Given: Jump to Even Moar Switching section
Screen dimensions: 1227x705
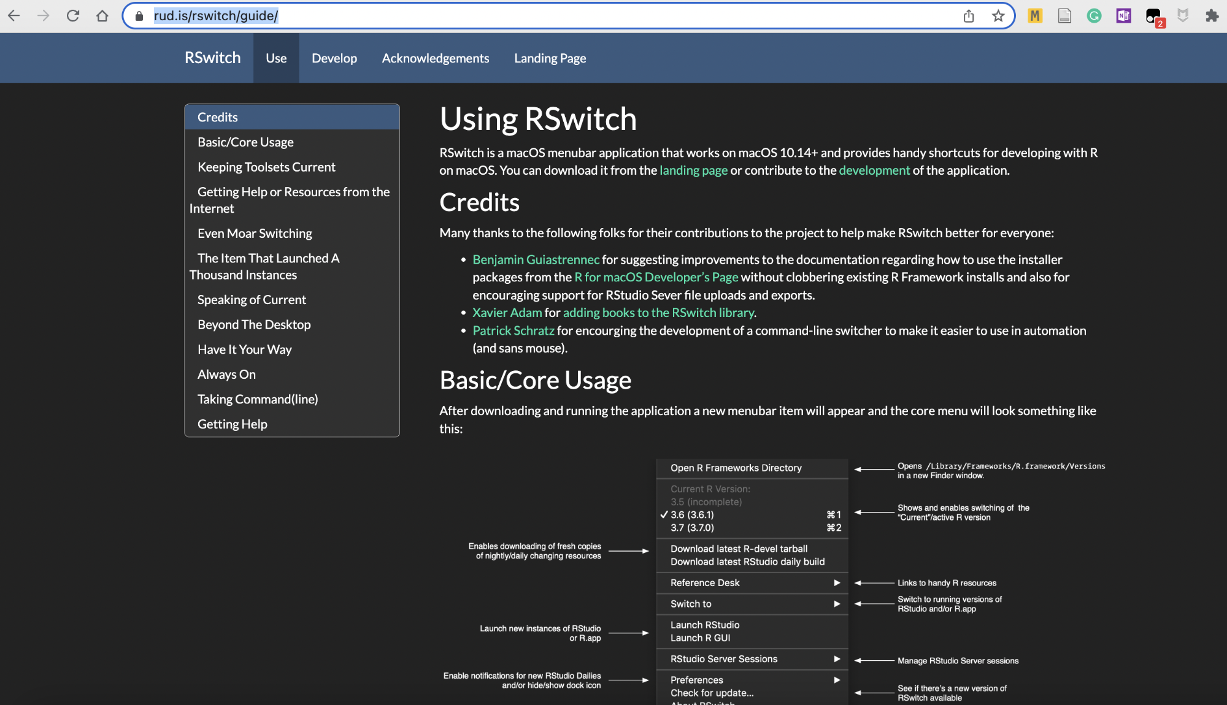Looking at the screenshot, I should tap(292, 234).
